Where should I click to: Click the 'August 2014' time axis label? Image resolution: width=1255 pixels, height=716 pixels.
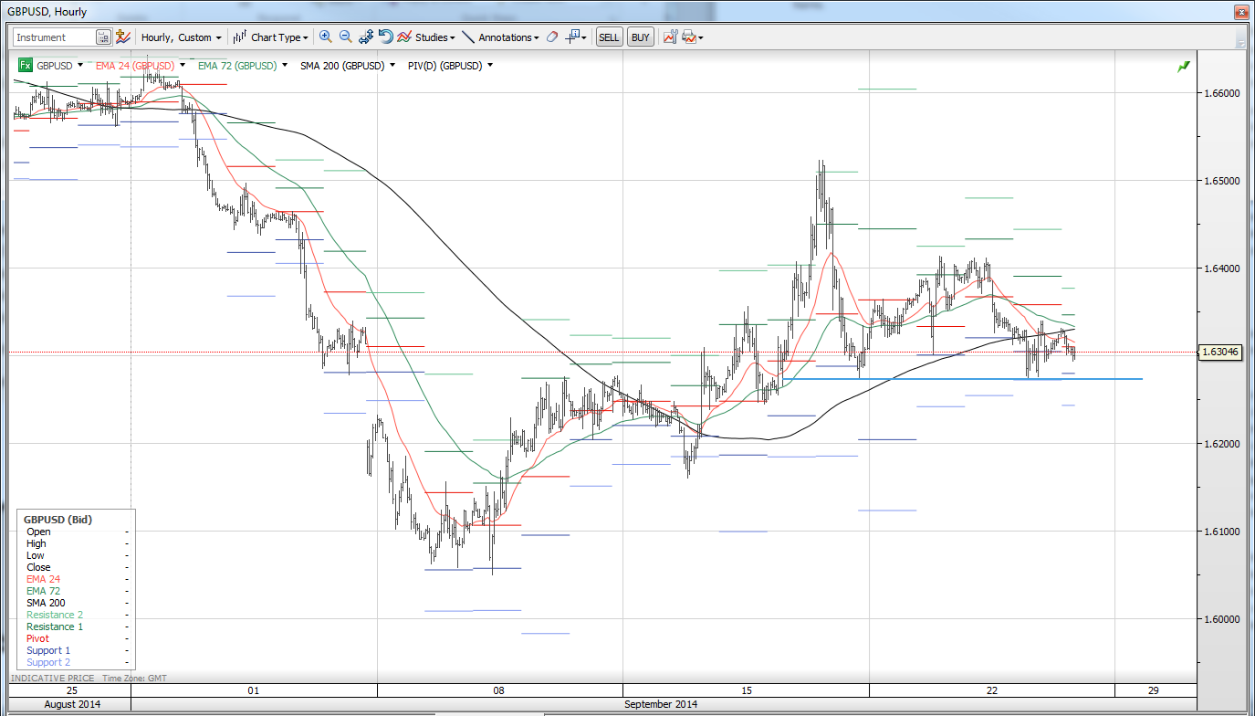tap(70, 704)
